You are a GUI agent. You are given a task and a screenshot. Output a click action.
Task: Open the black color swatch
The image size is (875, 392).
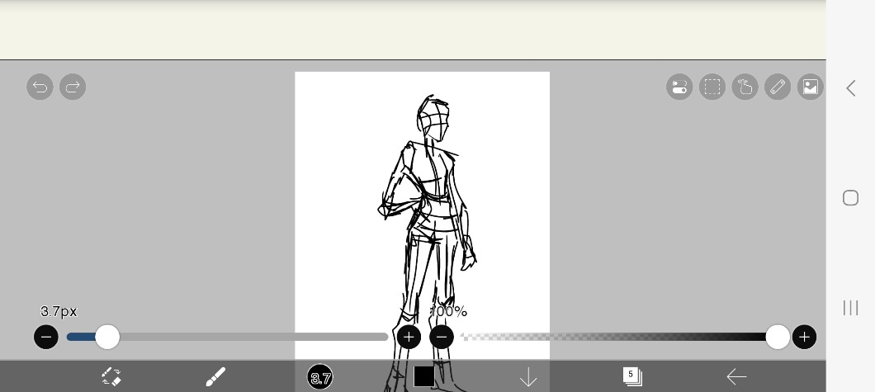tap(424, 376)
